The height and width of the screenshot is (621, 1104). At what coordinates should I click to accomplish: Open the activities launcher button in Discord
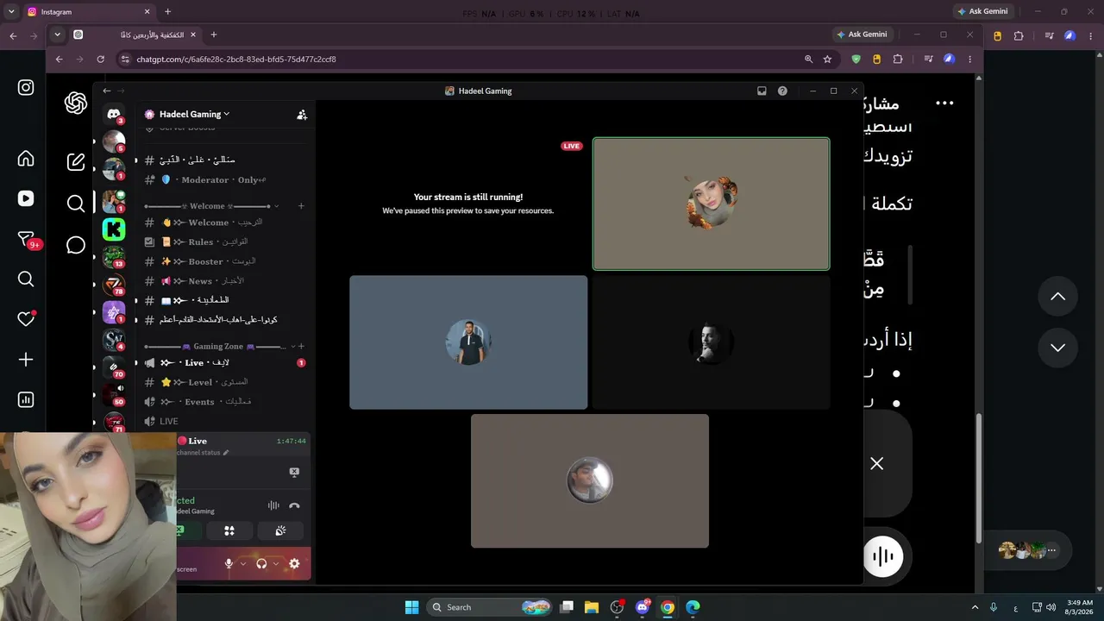click(229, 531)
